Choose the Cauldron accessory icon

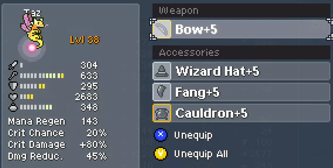point(162,113)
